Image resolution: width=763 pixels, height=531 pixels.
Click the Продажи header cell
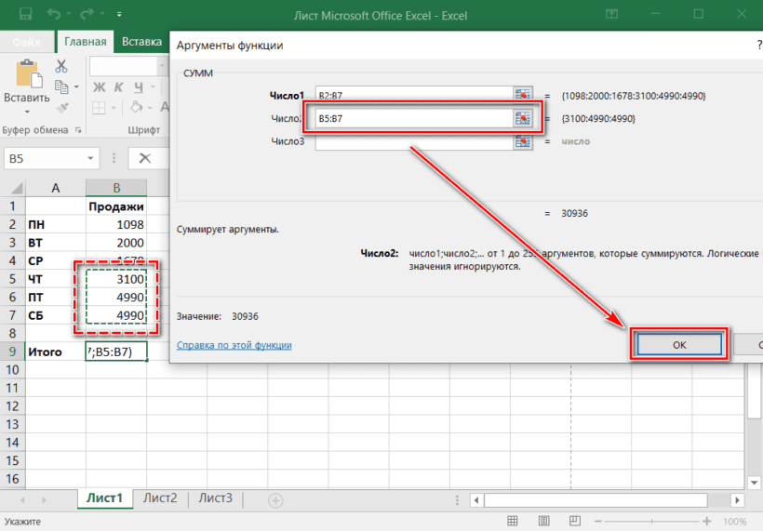click(116, 206)
